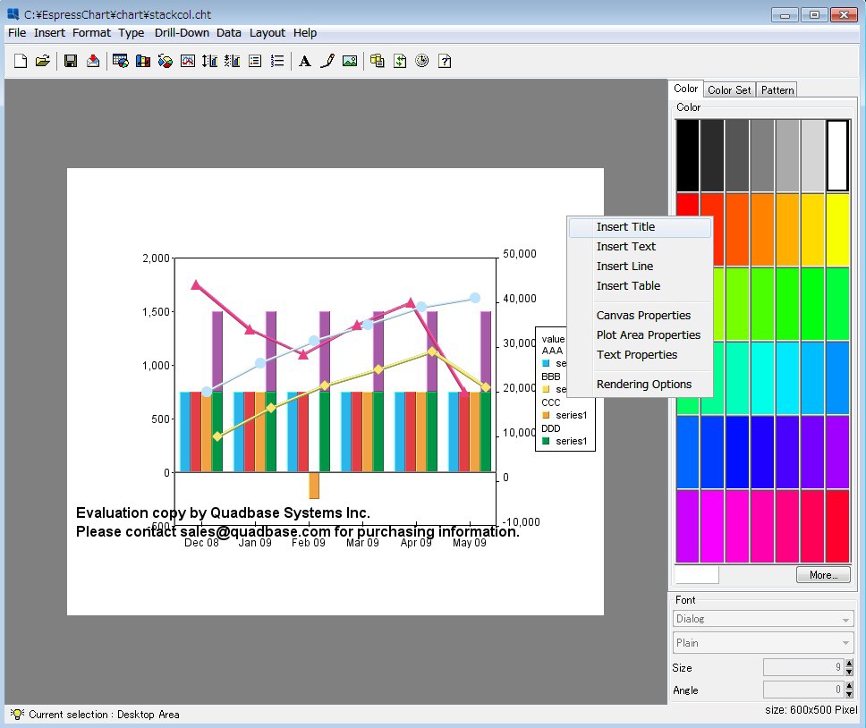Click the Insert Image picture icon
Screen dimensions: 866x728
(x=350, y=61)
